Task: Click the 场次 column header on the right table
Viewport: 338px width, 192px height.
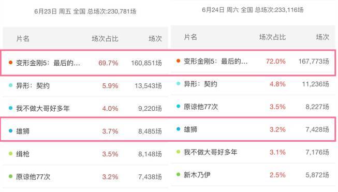Action: [322, 37]
